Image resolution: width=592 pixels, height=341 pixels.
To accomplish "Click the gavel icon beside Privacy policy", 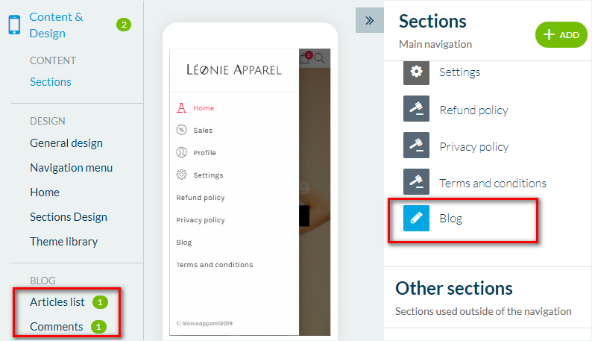I will (417, 146).
